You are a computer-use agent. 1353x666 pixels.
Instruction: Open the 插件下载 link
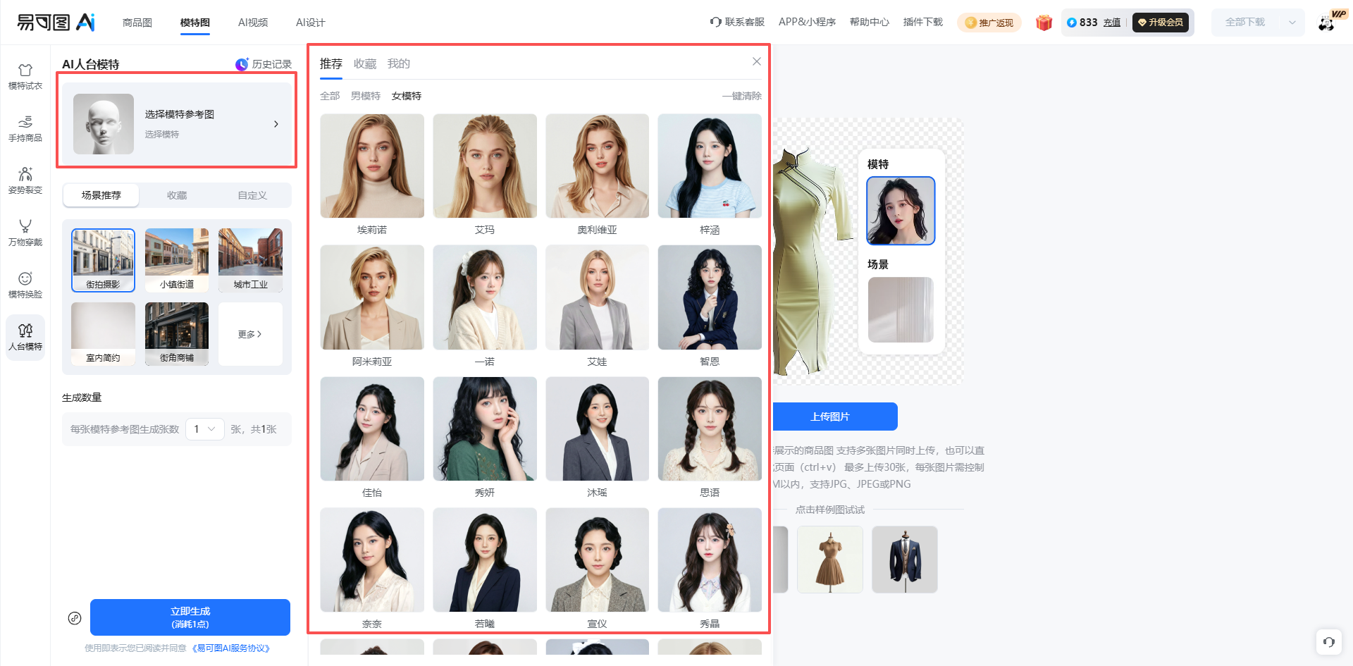point(923,22)
